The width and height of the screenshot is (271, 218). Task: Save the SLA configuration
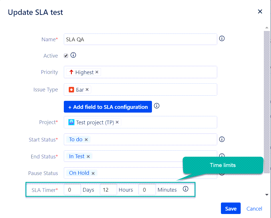coord(231,209)
